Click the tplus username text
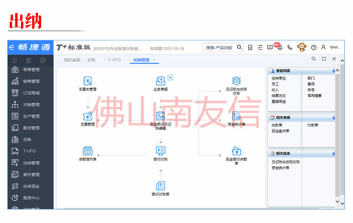This screenshot has height=223, width=353. pos(336,47)
